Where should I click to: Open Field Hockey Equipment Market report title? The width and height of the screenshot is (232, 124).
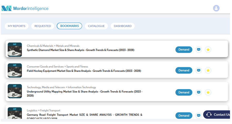[84, 71]
